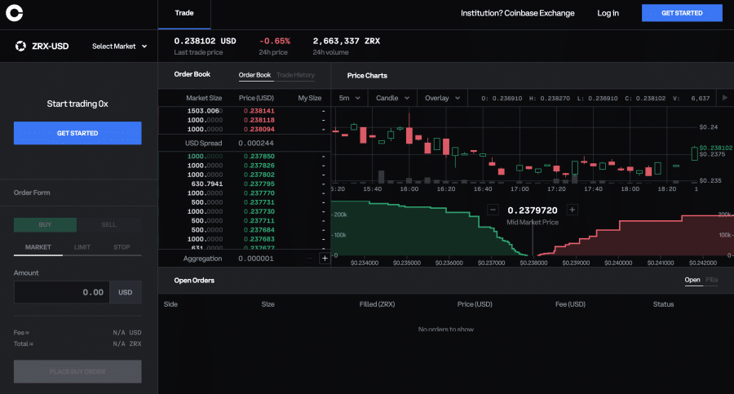Click the top-right GET STARTED button

point(682,13)
